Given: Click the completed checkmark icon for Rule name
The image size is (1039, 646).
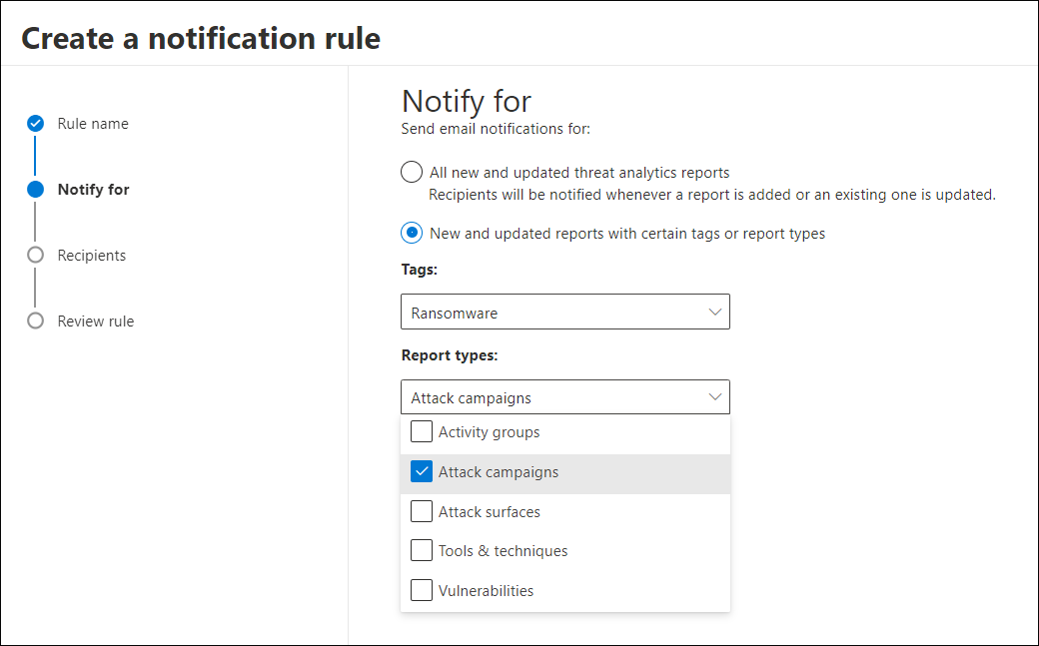Looking at the screenshot, I should pos(35,123).
